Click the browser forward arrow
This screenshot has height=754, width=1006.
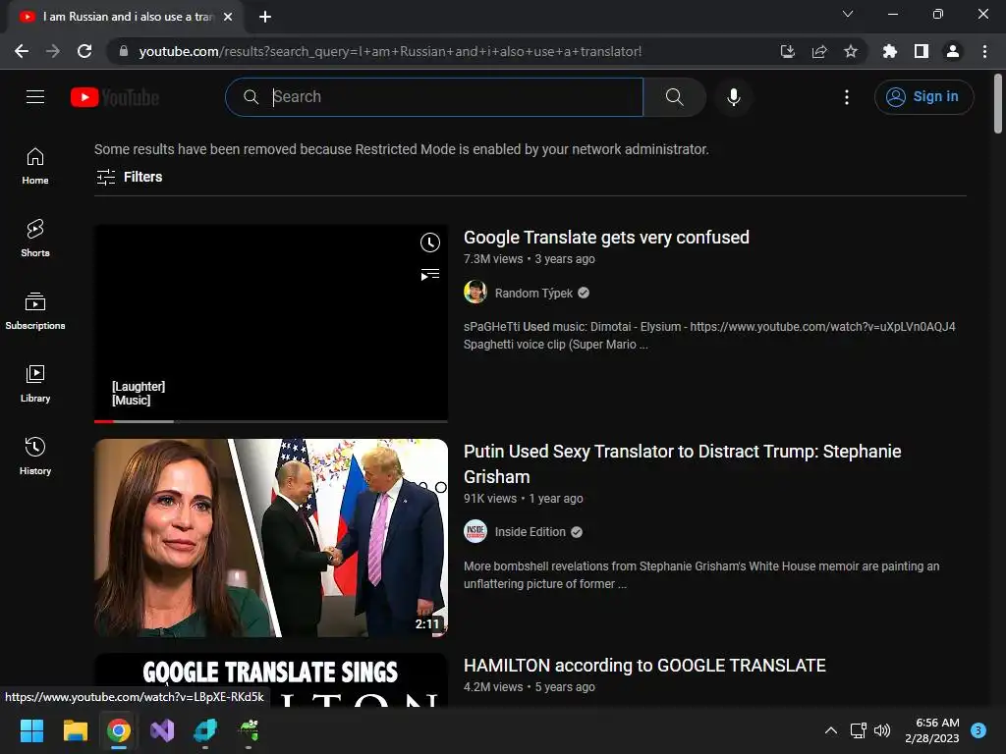click(53, 51)
